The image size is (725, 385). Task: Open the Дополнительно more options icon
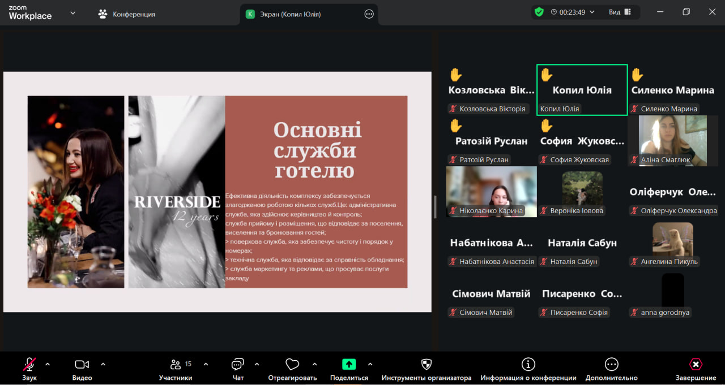(611, 365)
